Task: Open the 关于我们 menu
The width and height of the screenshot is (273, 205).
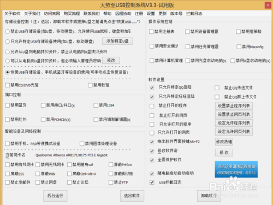Action: pos(32,14)
